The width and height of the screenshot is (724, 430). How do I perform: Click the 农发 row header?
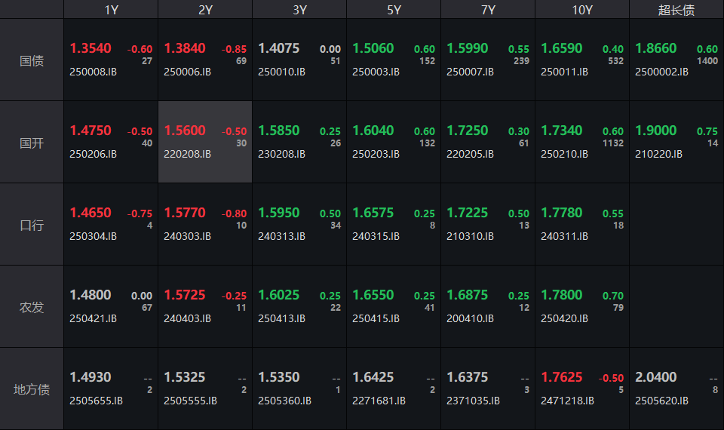tap(32, 307)
